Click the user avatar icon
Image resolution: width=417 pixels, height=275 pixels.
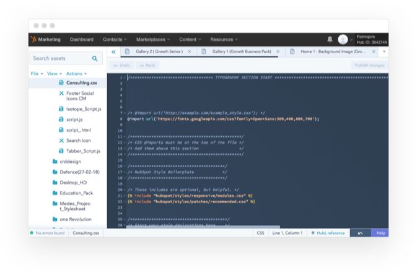click(343, 40)
